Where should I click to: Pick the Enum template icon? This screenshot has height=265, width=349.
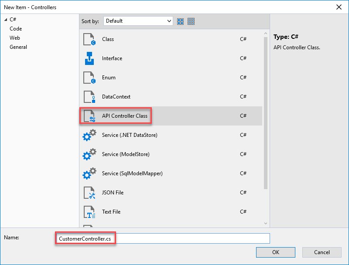click(x=89, y=78)
